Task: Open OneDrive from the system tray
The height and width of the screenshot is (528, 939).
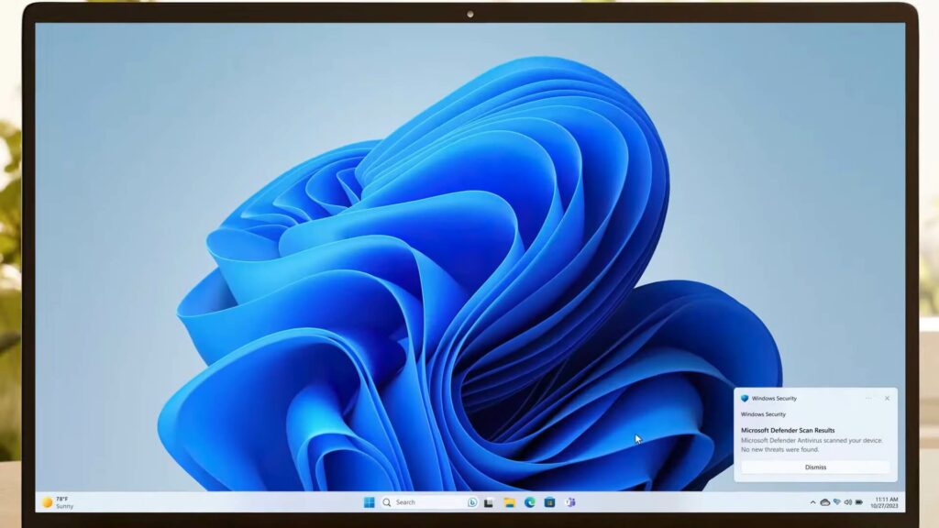Action: coord(825,501)
